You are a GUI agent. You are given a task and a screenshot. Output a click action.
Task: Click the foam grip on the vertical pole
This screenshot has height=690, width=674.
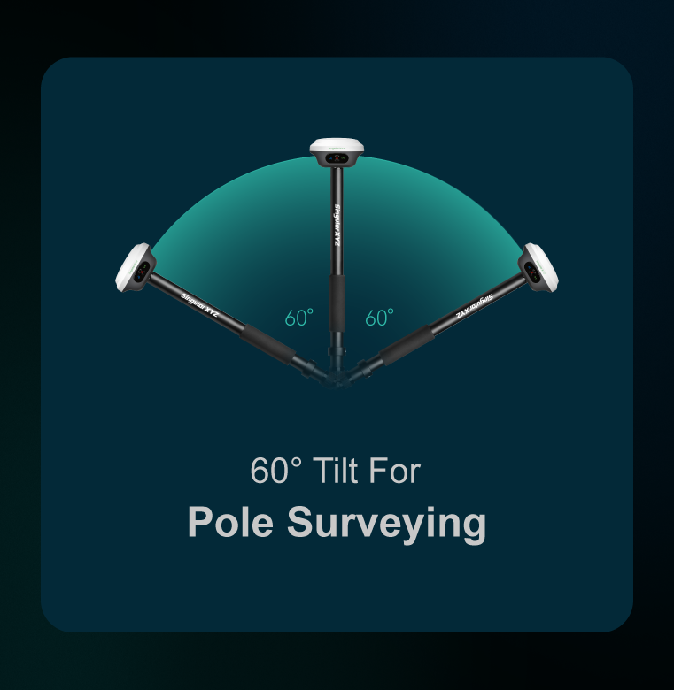click(x=337, y=303)
